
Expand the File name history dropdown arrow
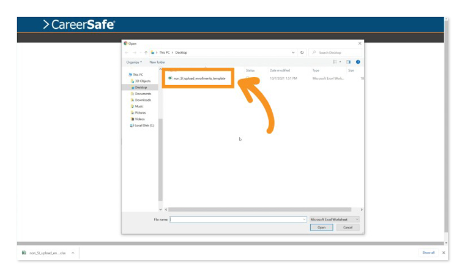(x=304, y=219)
